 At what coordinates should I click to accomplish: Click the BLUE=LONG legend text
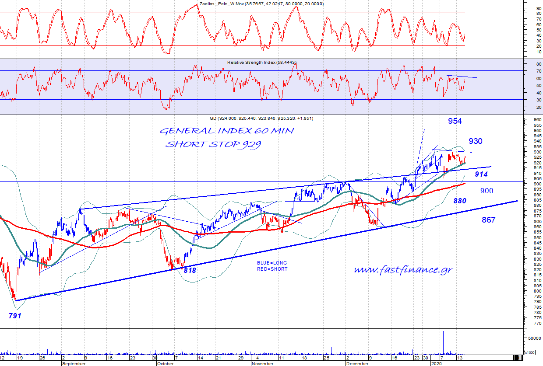point(272,263)
